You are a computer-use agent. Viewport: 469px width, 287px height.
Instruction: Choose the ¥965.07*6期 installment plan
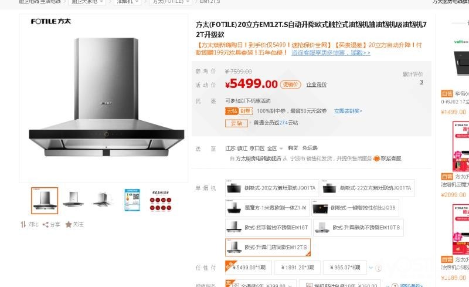[x=345, y=268]
